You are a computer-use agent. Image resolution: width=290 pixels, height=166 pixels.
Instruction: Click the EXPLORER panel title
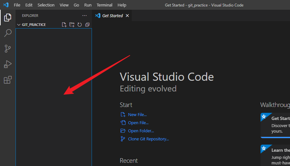pos(30,16)
